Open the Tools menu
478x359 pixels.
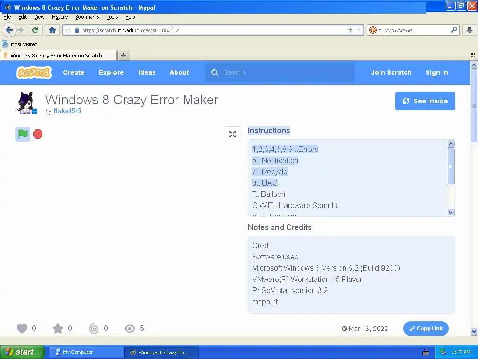(x=112, y=17)
